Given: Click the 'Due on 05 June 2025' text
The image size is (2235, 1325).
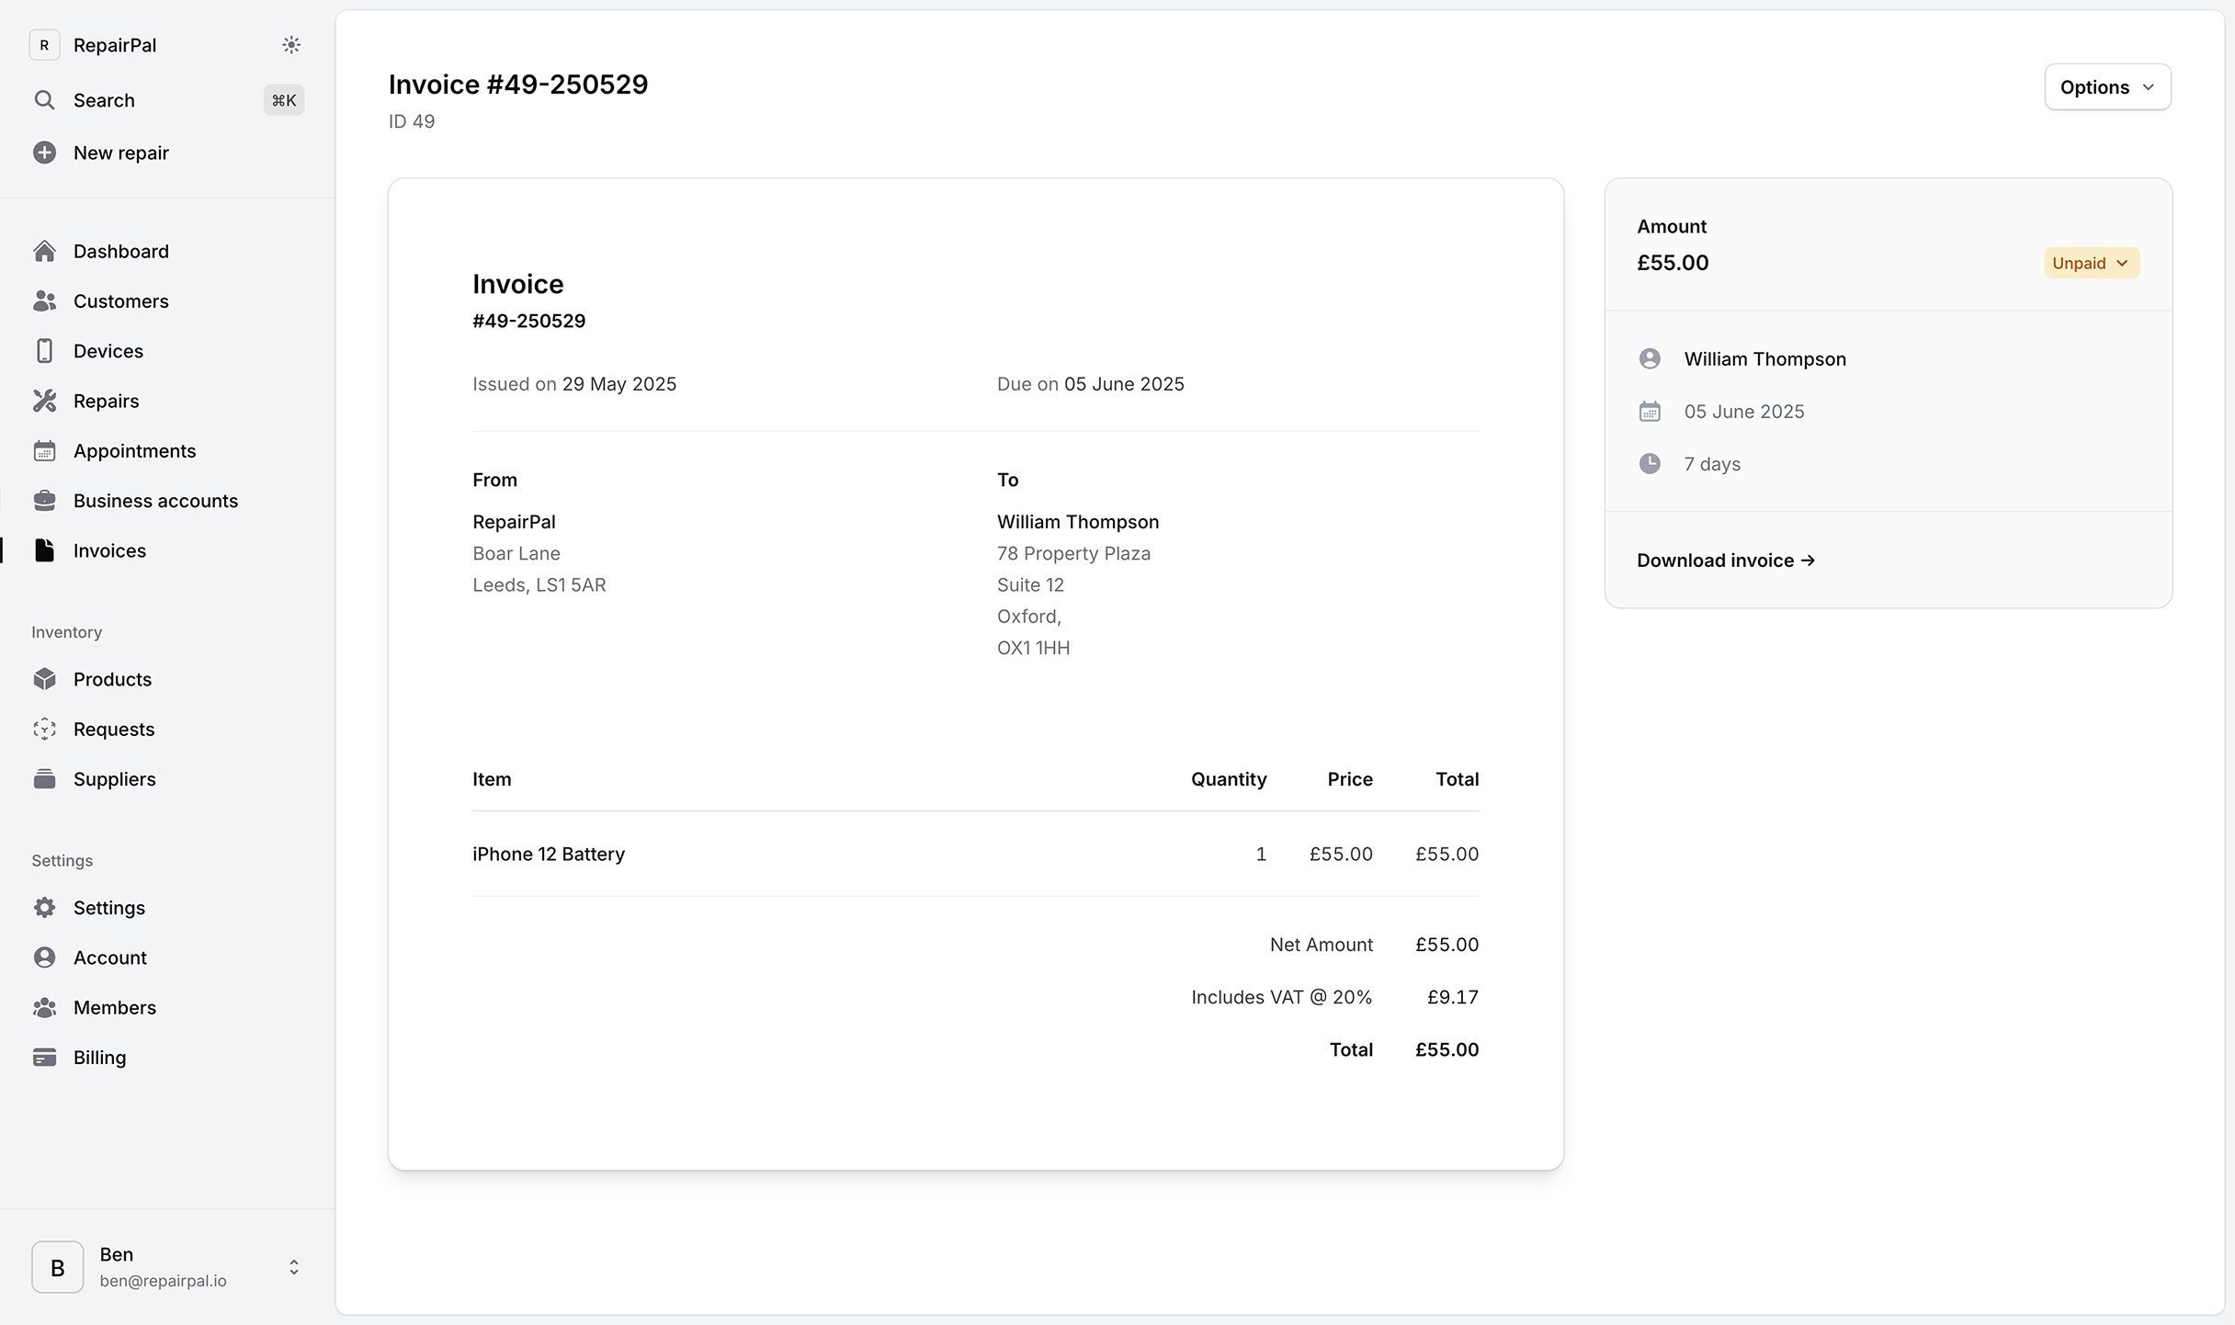Looking at the screenshot, I should pyautogui.click(x=1091, y=383).
